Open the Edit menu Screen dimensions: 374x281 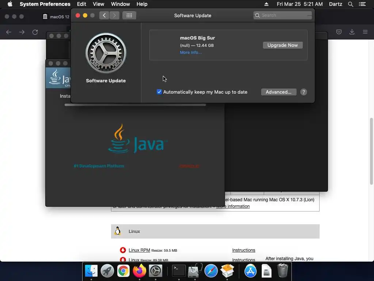pos(81,4)
